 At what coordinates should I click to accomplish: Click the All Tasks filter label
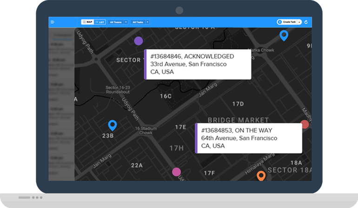pyautogui.click(x=138, y=22)
